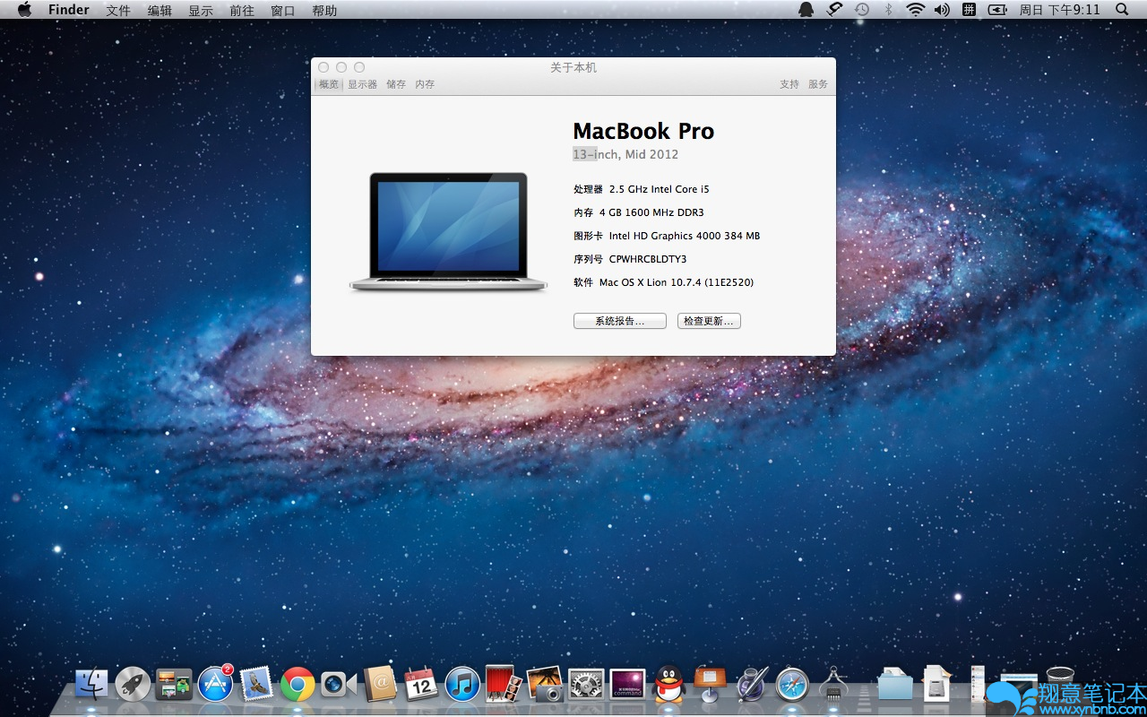This screenshot has width=1147, height=717.
Task: Open Keynote podium icon in Dock
Action: click(x=710, y=684)
